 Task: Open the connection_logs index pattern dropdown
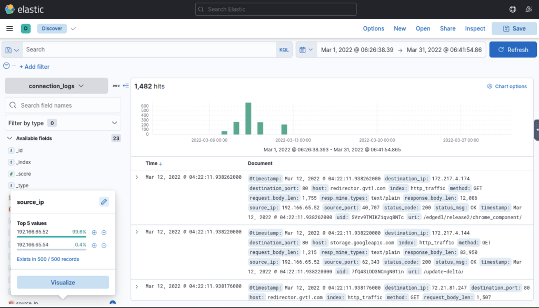click(x=56, y=86)
